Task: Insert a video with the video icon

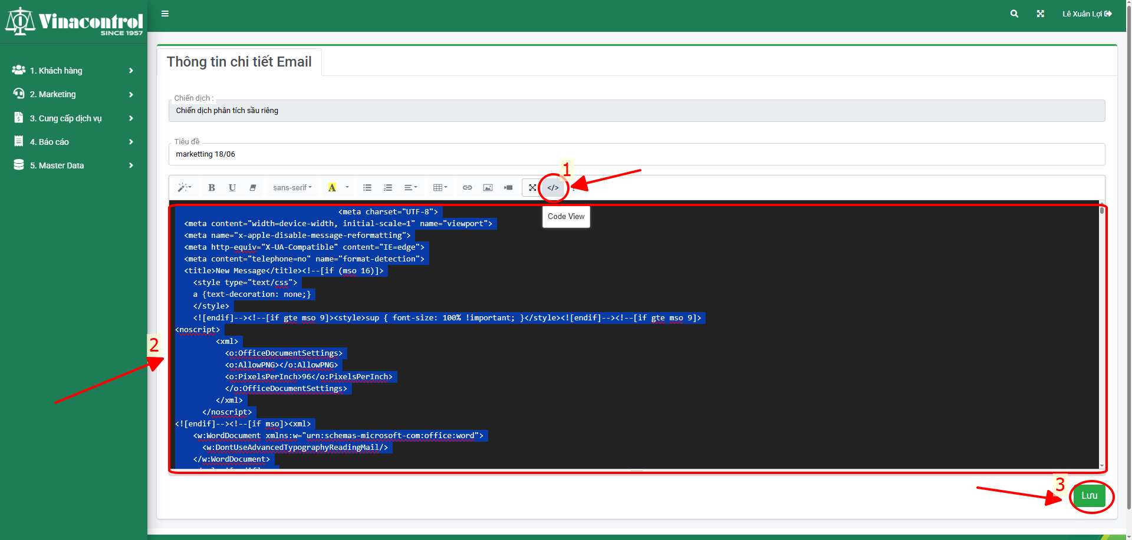Action: click(x=508, y=188)
